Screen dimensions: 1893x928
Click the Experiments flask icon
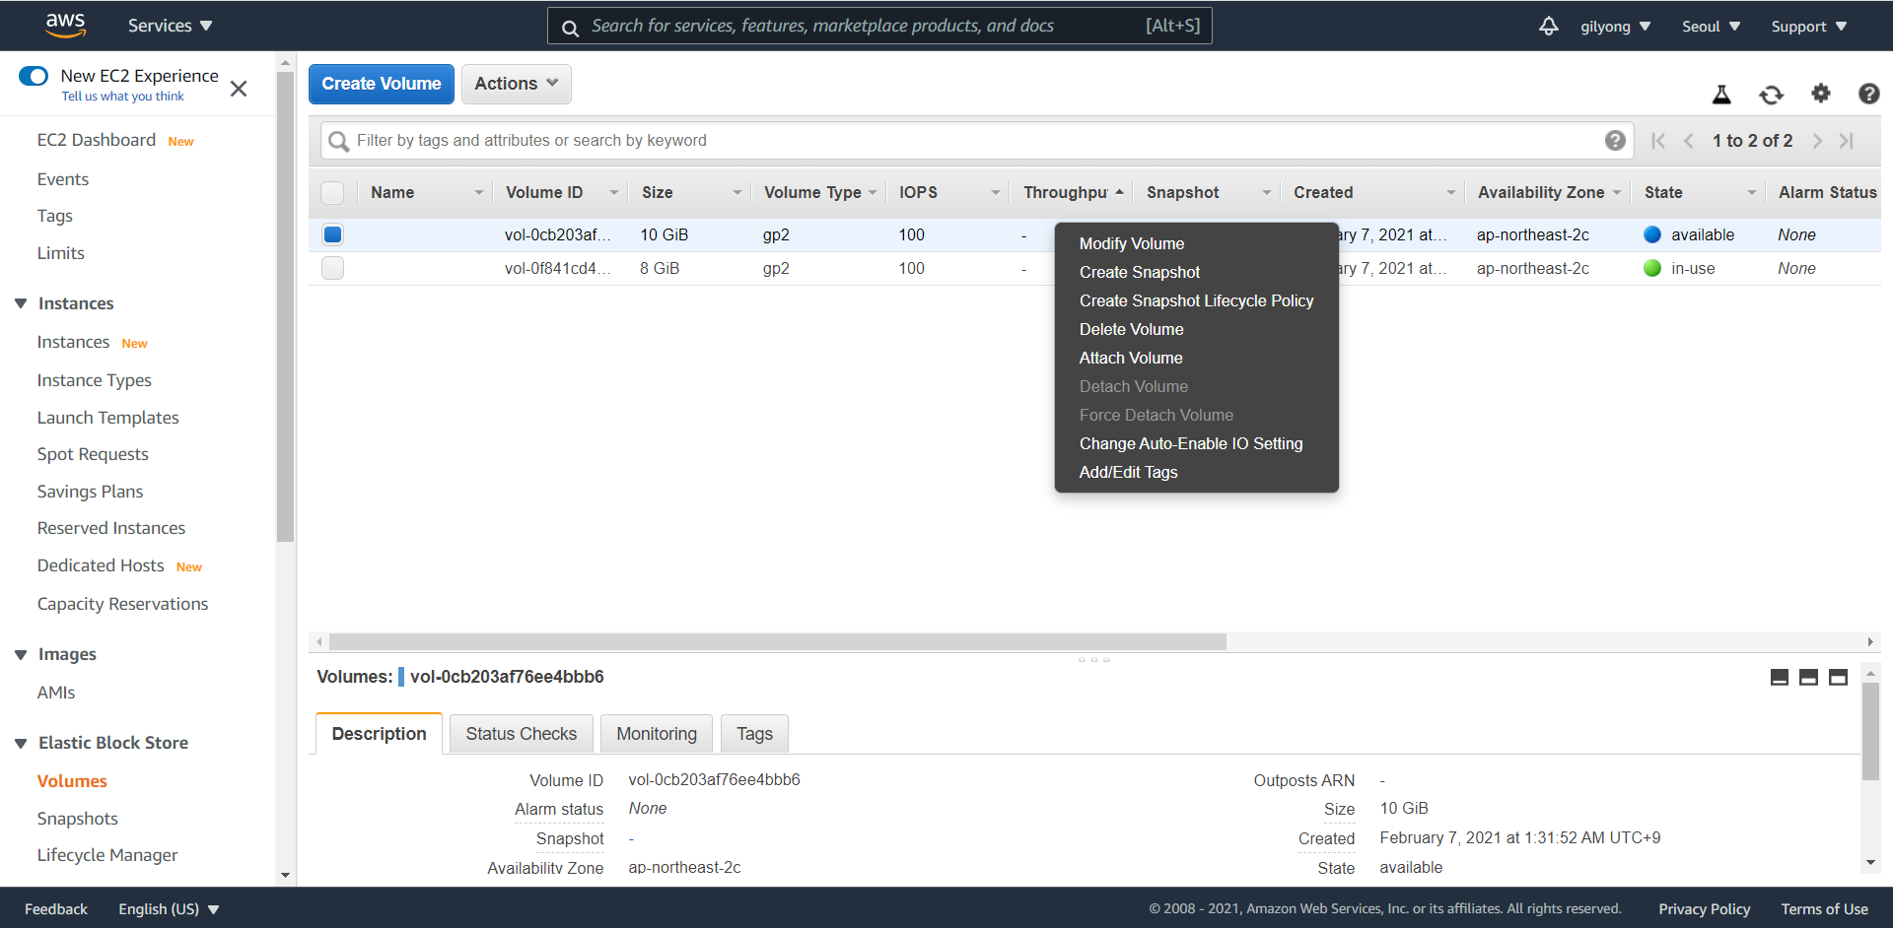pos(1721,95)
